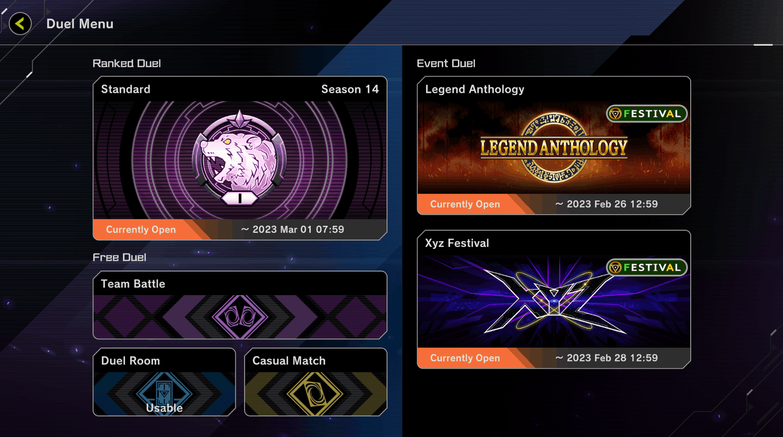Screen dimensions: 783x437
Task: Click the Season 14 label
Action: pyautogui.click(x=350, y=89)
